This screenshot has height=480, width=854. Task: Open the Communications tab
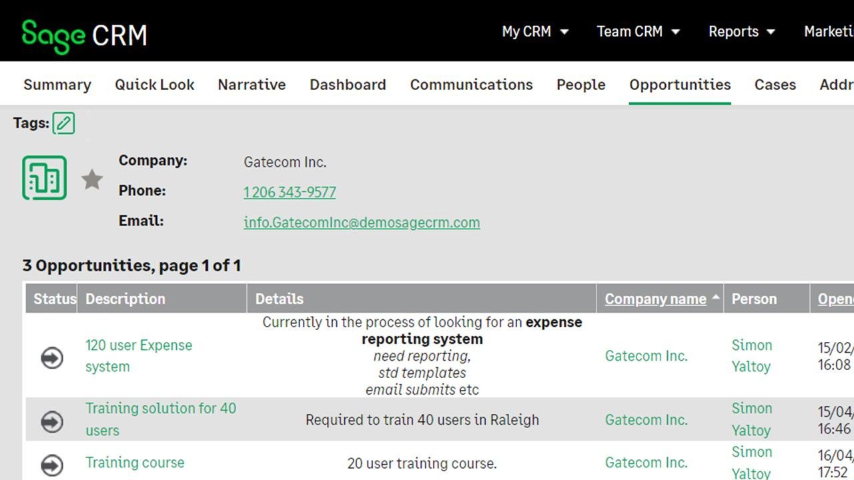471,85
